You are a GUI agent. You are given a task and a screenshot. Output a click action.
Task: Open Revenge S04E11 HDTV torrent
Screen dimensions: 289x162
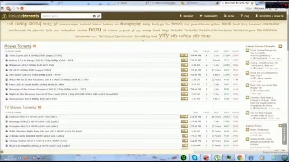34,121
